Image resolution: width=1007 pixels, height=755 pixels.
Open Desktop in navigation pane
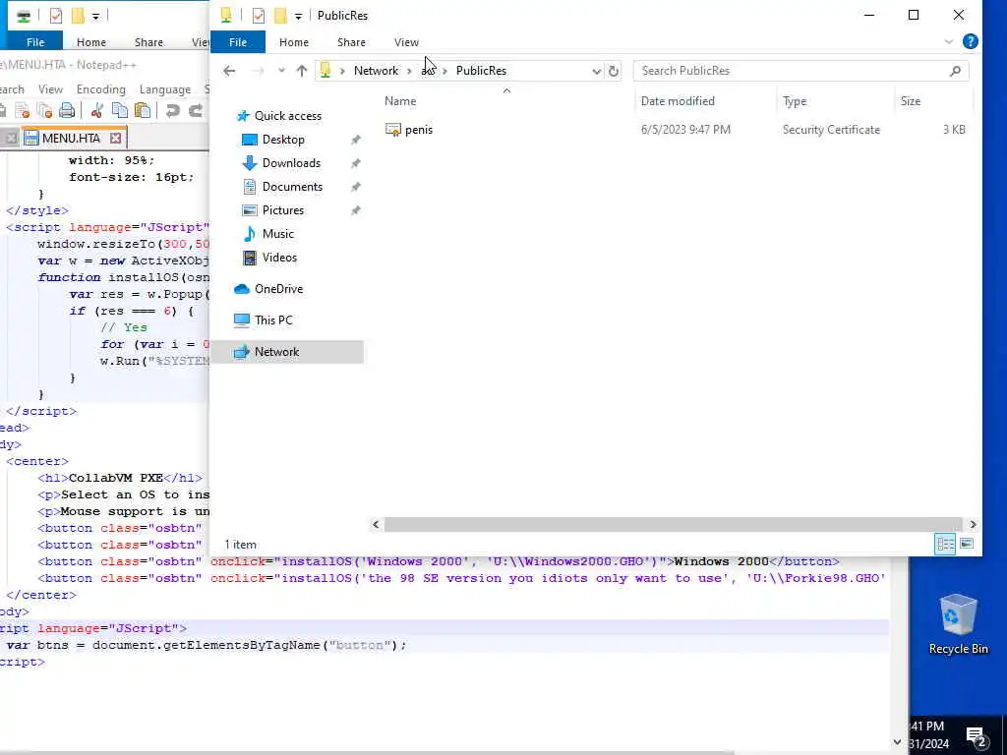[283, 140]
